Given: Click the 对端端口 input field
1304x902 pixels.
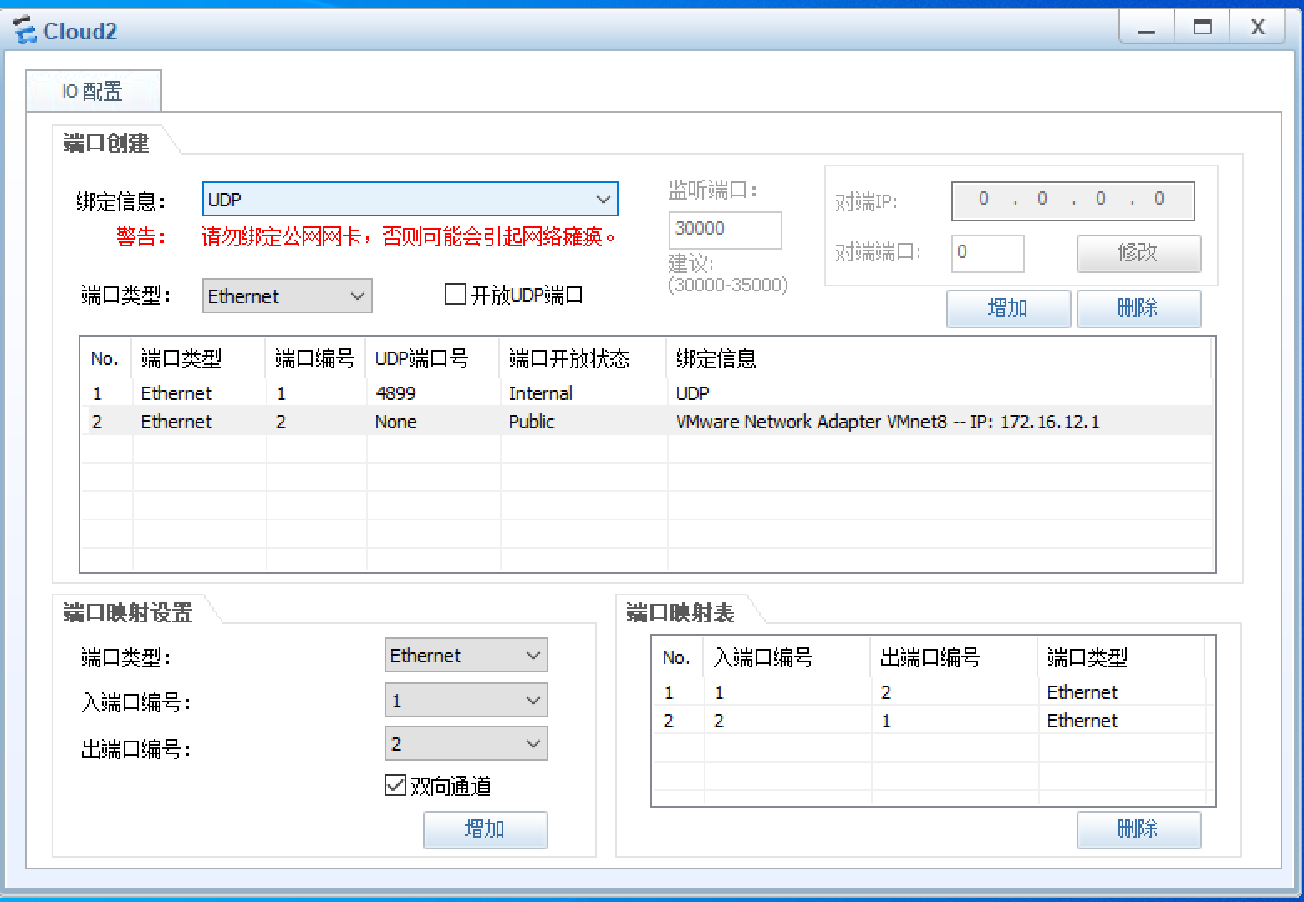Looking at the screenshot, I should [987, 254].
